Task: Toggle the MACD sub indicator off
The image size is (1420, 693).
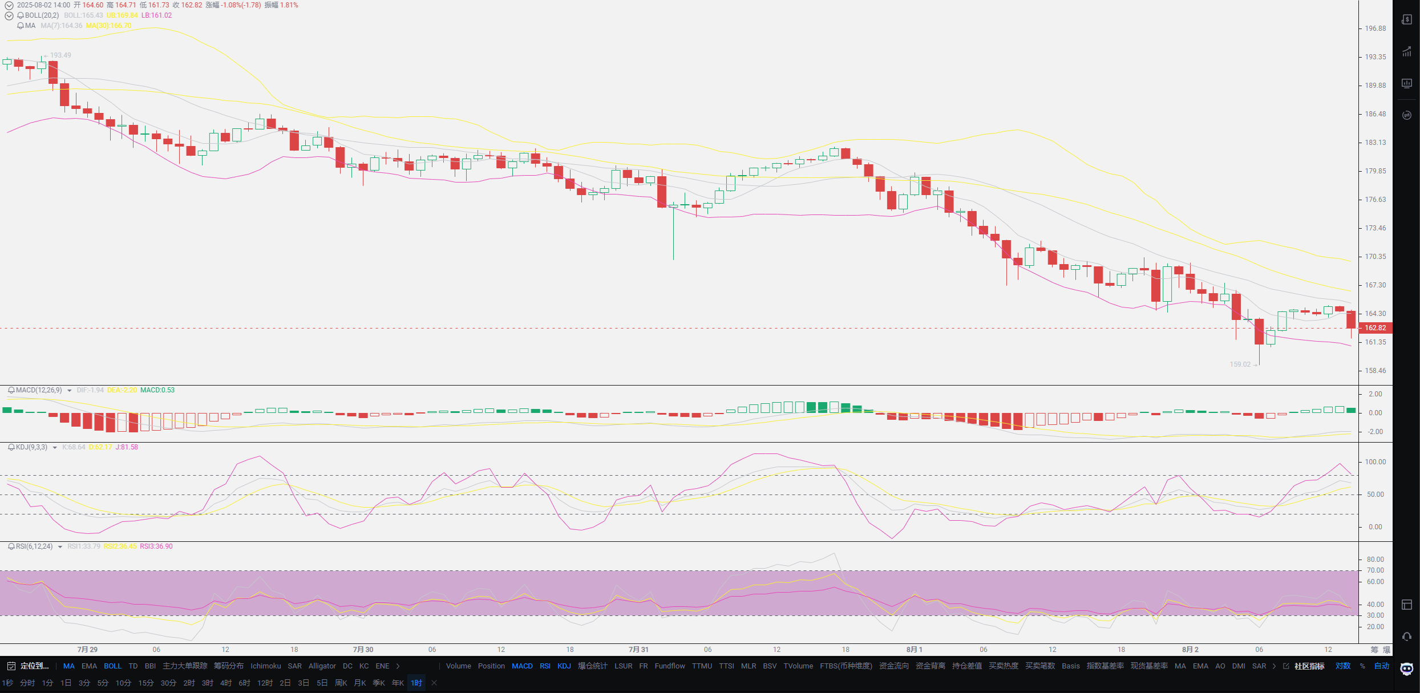Action: point(522,666)
